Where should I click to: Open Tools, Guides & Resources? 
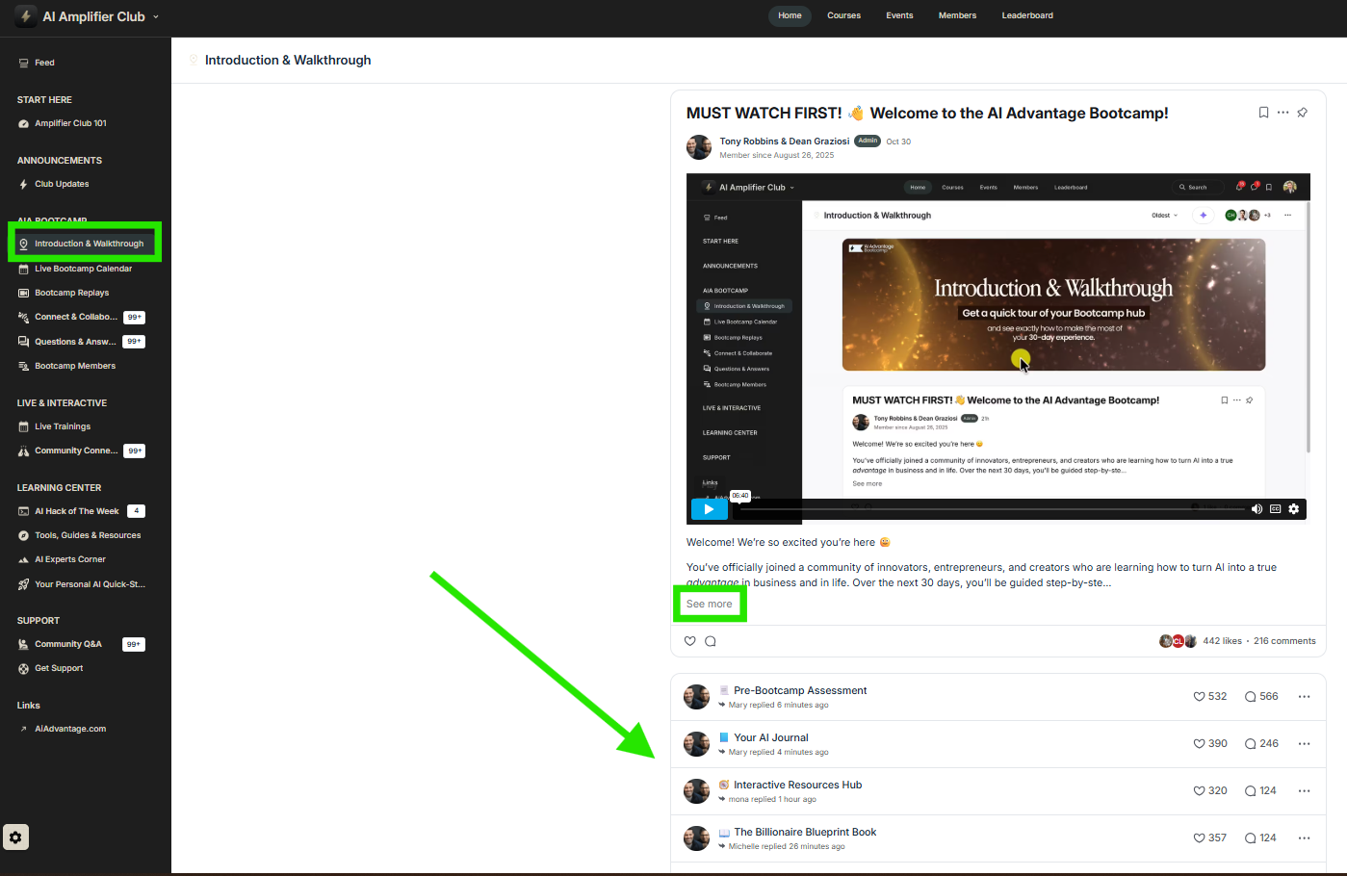86,535
